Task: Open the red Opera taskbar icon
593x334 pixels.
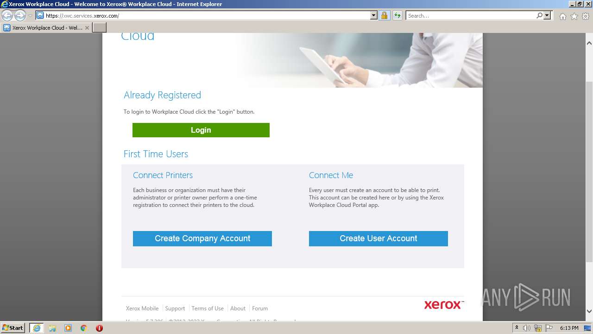Action: pyautogui.click(x=99, y=328)
